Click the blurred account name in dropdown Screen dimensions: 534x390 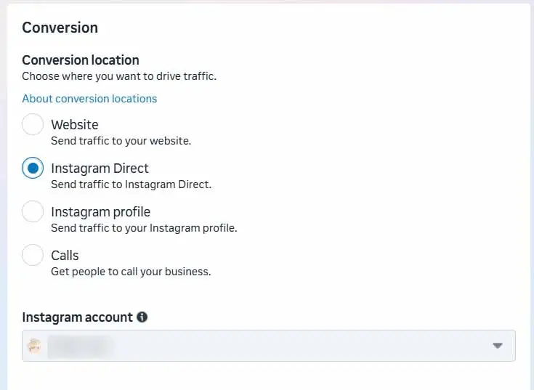(80, 346)
